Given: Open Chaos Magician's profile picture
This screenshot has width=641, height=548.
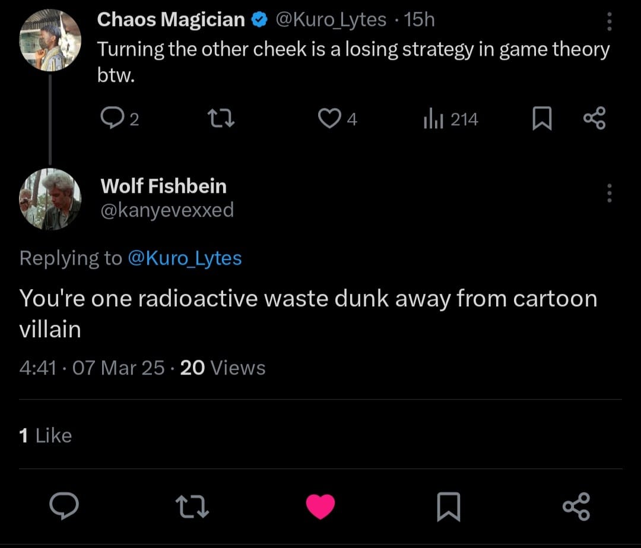Looking at the screenshot, I should pos(50,40).
